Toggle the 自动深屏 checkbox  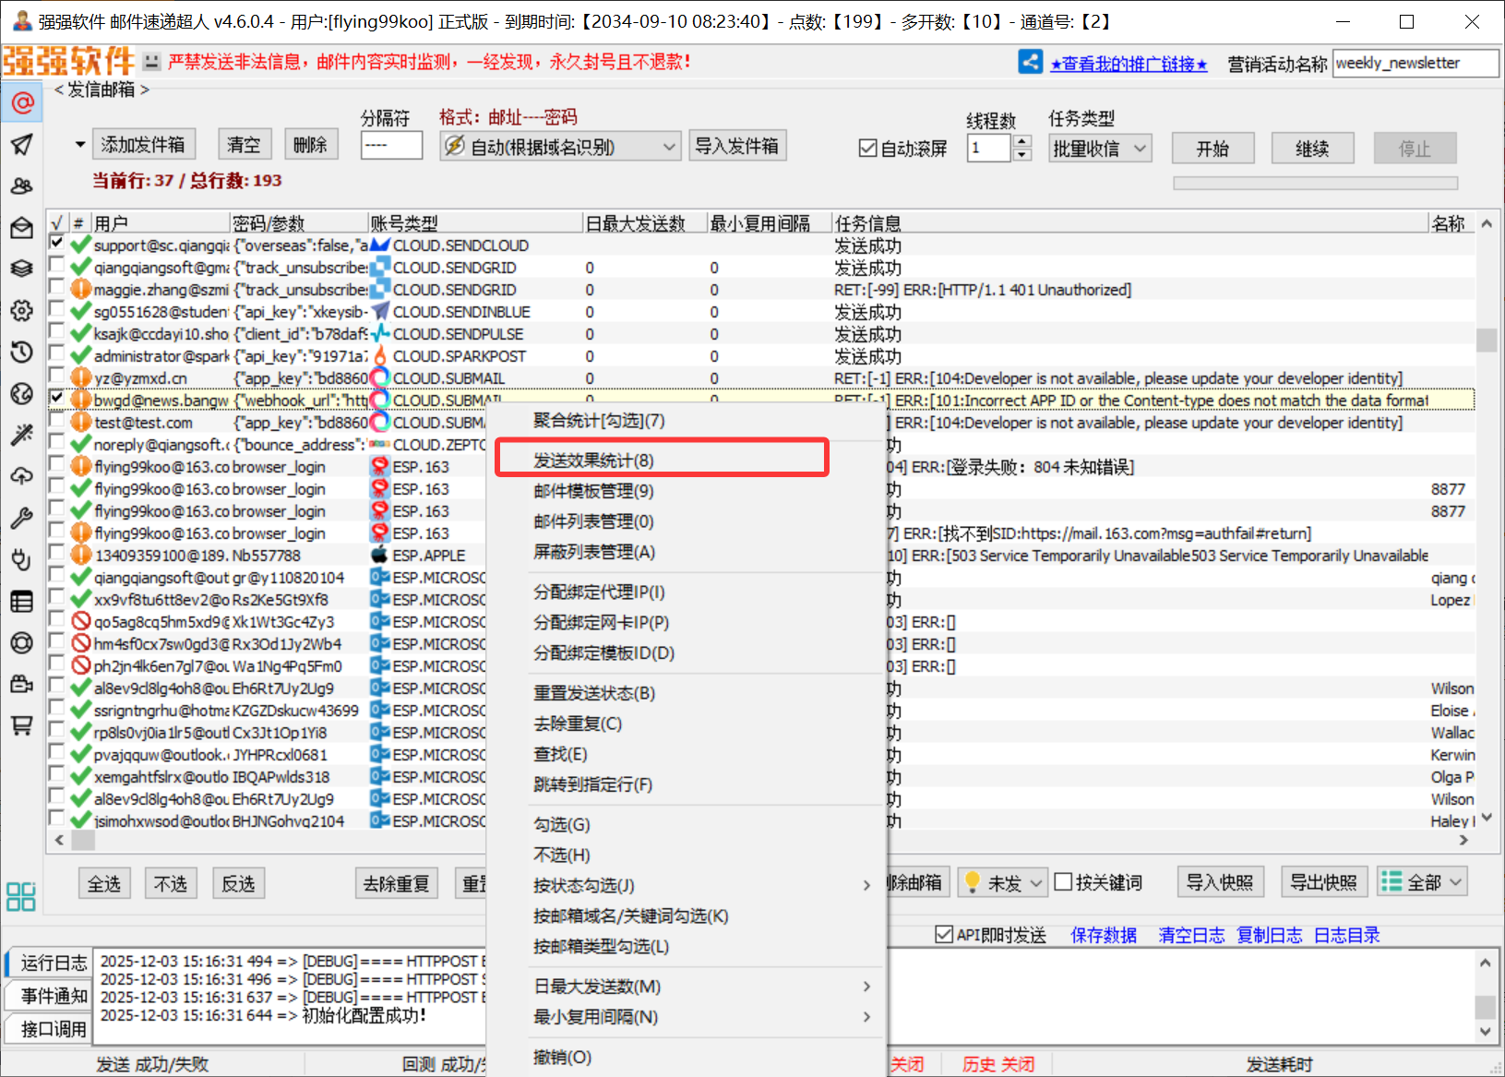(x=867, y=148)
